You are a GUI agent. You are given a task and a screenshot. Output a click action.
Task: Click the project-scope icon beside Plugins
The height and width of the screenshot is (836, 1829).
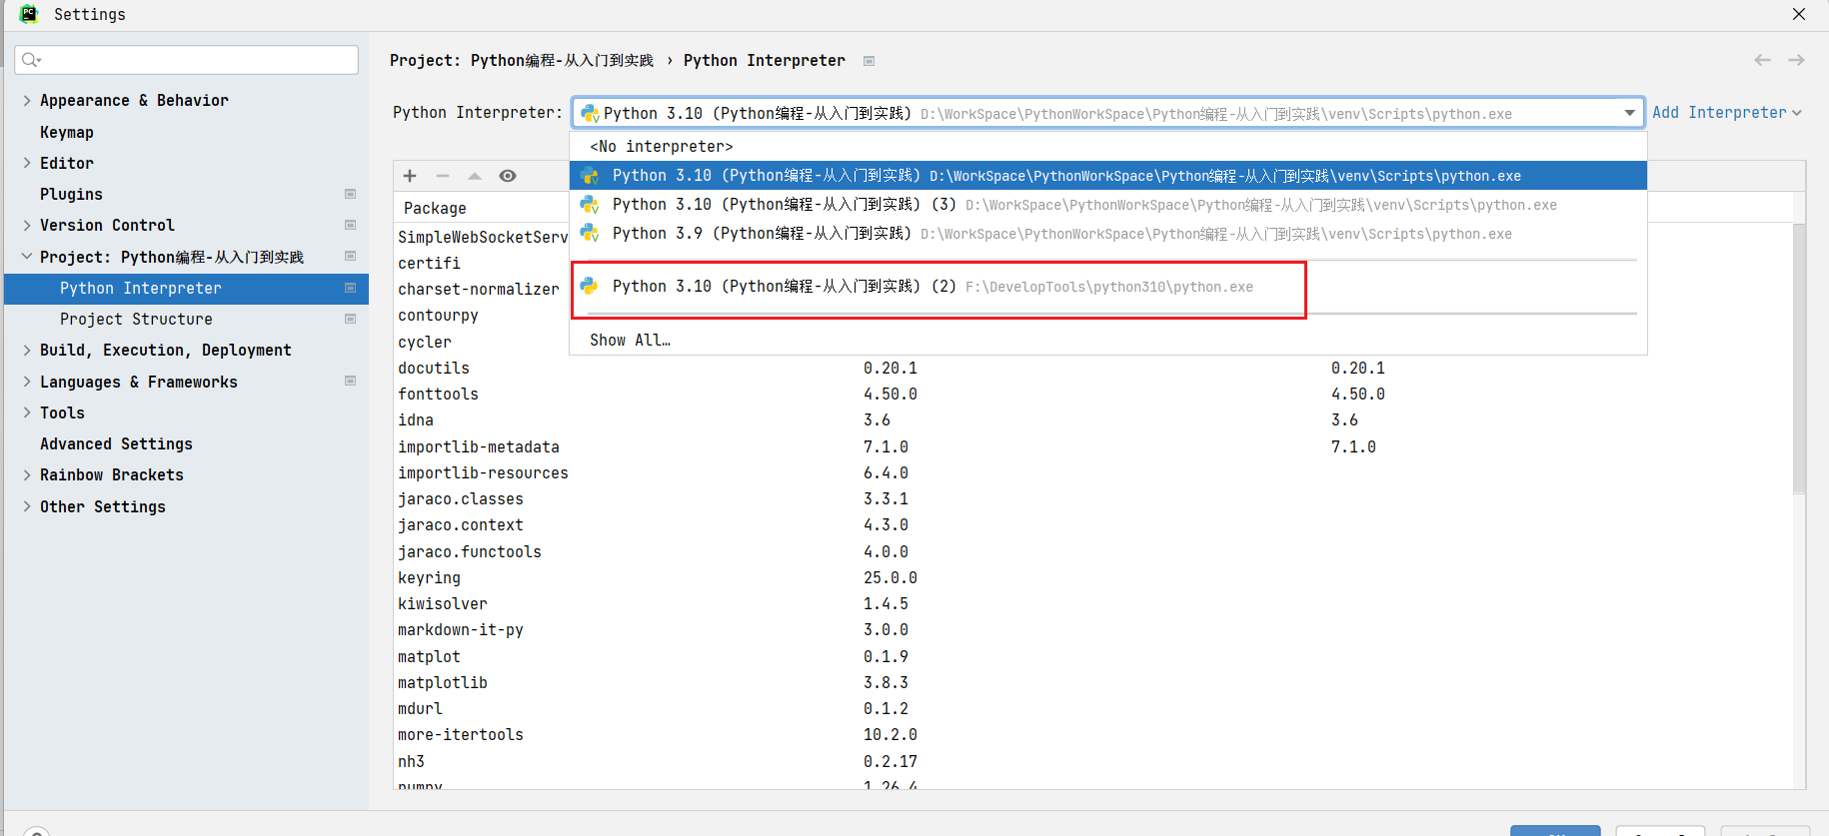click(350, 194)
